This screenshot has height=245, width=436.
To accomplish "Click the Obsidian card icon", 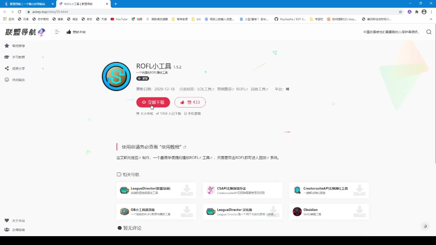I will tap(297, 212).
